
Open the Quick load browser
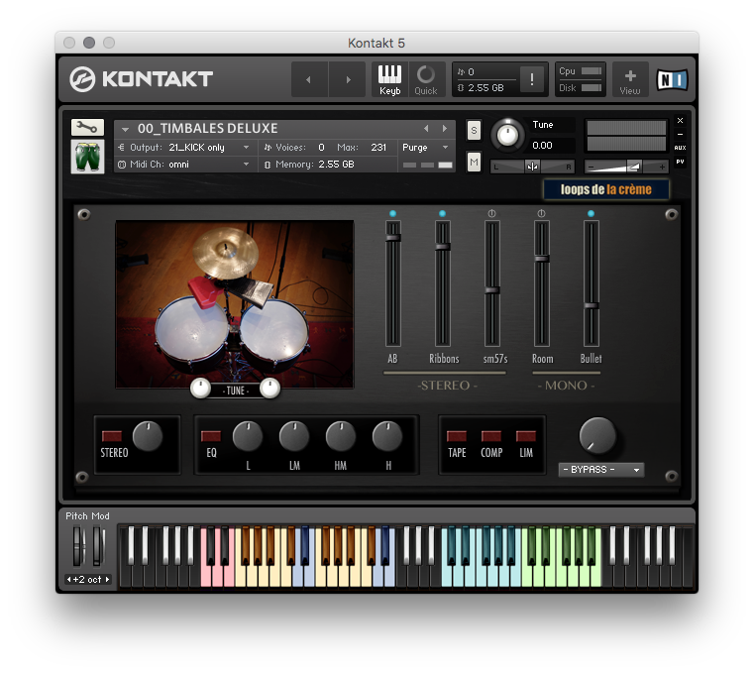[x=426, y=79]
